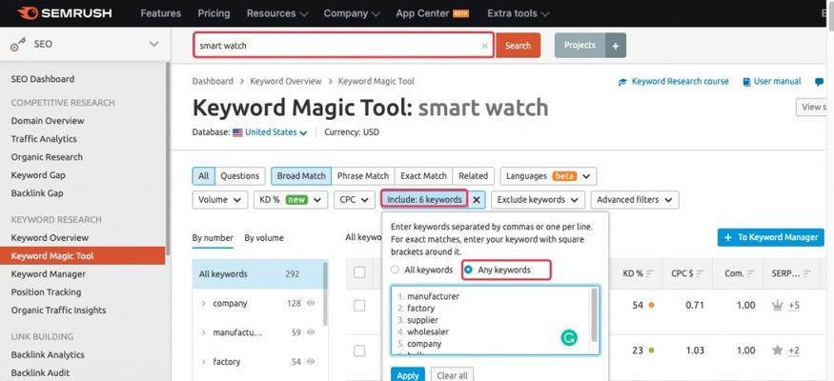Image resolution: width=834 pixels, height=381 pixels.
Task: Open the CPC filter dropdown
Action: (x=355, y=200)
